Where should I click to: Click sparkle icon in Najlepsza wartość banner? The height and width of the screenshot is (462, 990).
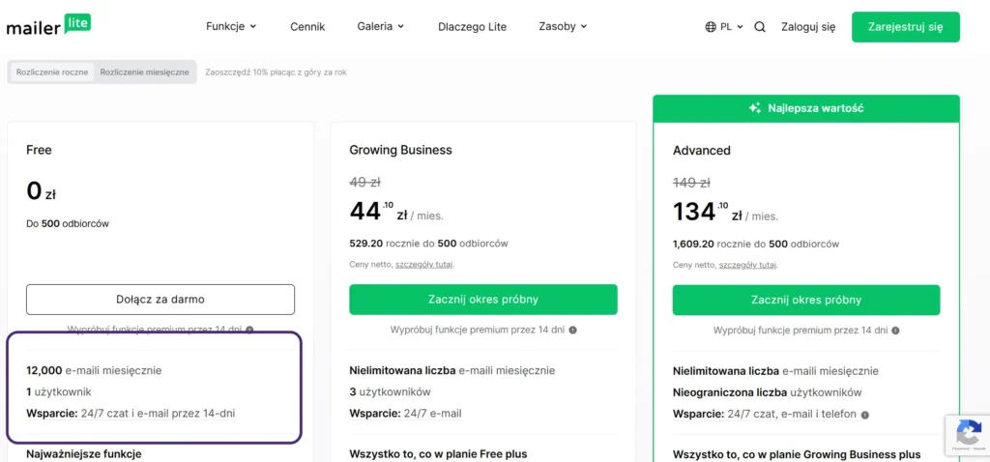(x=754, y=108)
